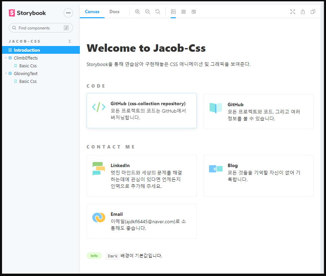Image resolution: width=326 pixels, height=276 pixels.
Task: Click the search magnifier icon
Action: tap(14, 28)
